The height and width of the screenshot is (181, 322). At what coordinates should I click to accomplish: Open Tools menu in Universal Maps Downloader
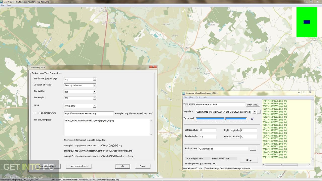[x=198, y=97]
